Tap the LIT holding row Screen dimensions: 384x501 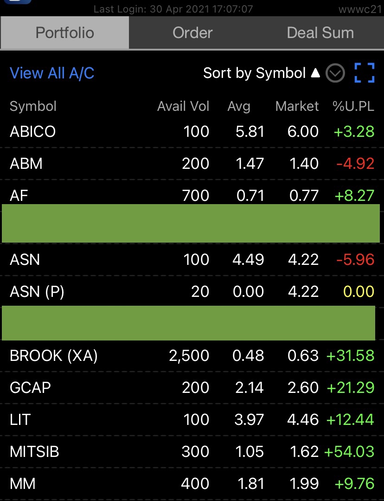pyautogui.click(x=192, y=419)
